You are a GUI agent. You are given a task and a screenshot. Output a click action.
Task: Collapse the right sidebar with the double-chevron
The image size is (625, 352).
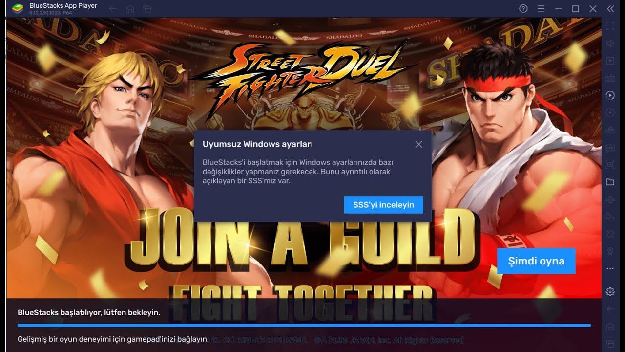click(x=610, y=9)
